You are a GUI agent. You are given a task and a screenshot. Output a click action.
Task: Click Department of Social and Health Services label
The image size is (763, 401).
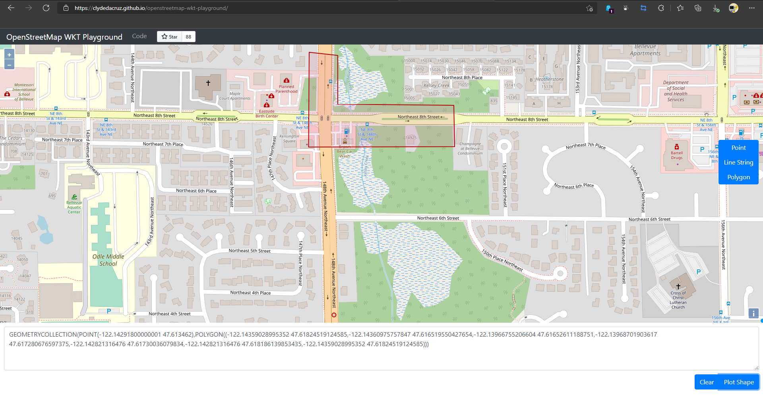tap(676, 91)
